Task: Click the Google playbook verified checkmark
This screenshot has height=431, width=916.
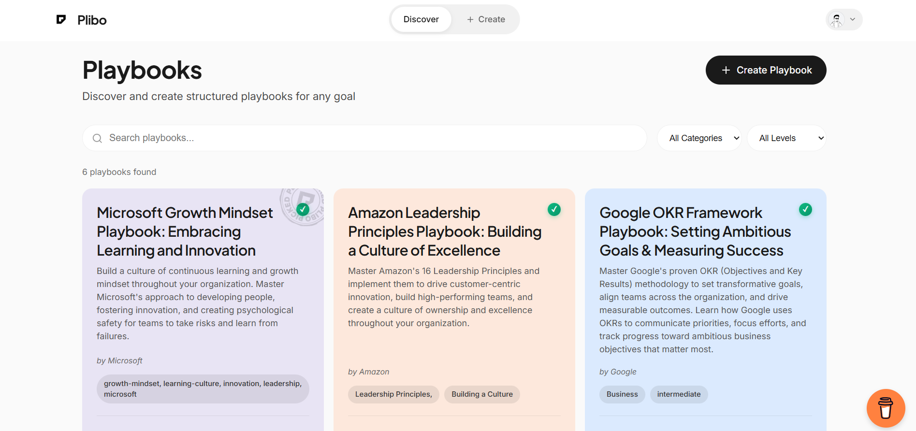Action: point(805,209)
